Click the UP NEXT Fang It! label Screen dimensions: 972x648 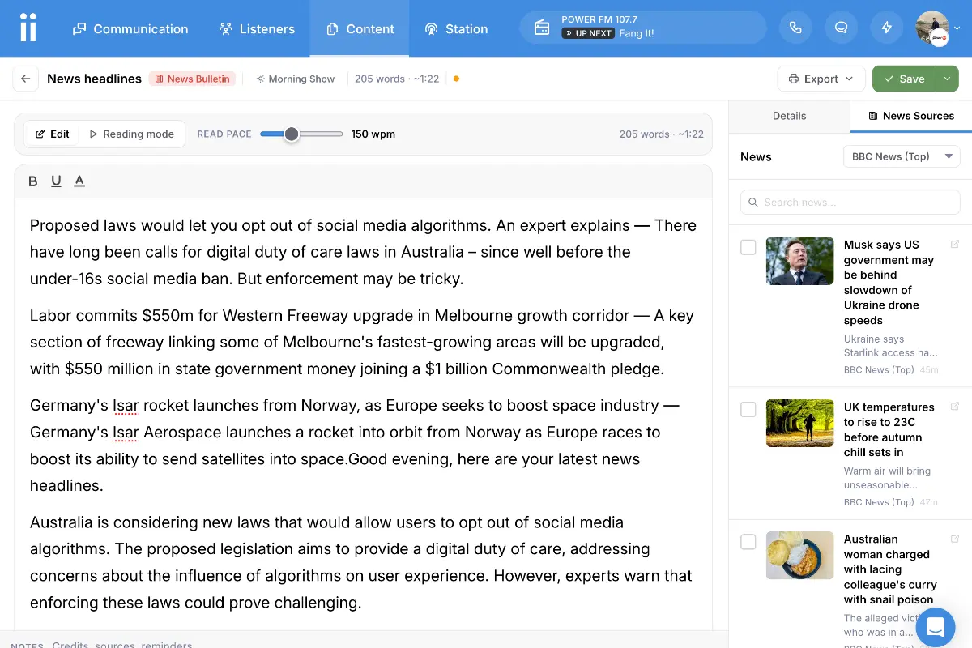[x=607, y=33]
